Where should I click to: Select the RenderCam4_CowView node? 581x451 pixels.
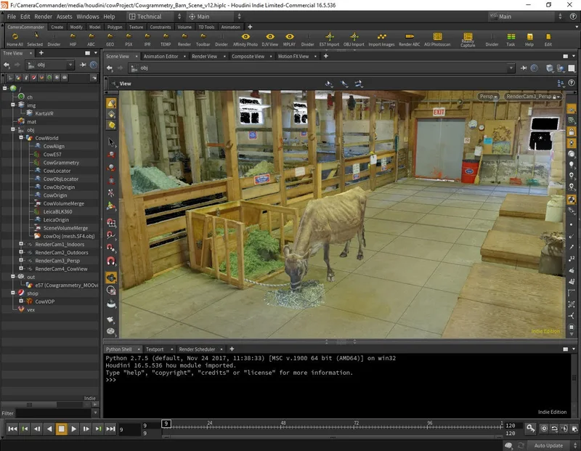61,269
